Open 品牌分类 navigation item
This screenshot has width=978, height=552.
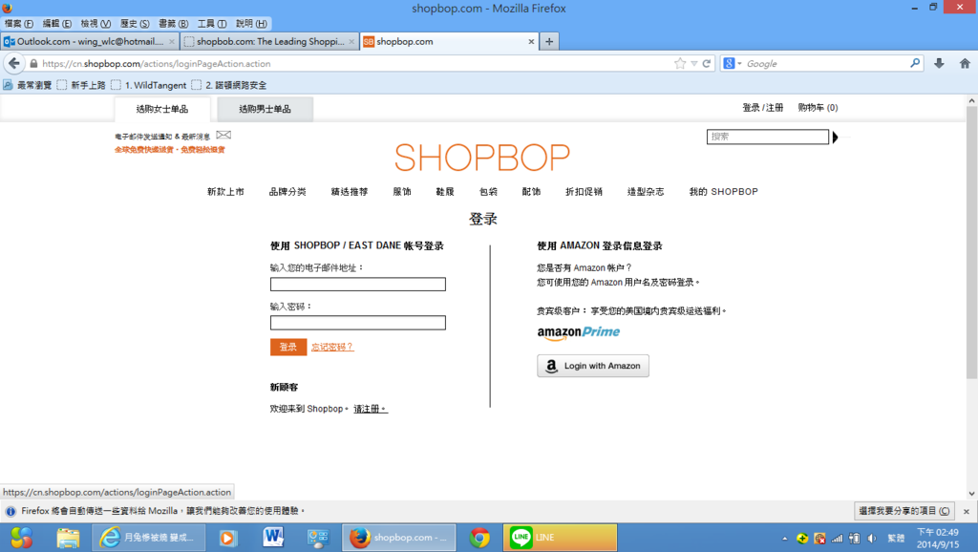tap(287, 192)
